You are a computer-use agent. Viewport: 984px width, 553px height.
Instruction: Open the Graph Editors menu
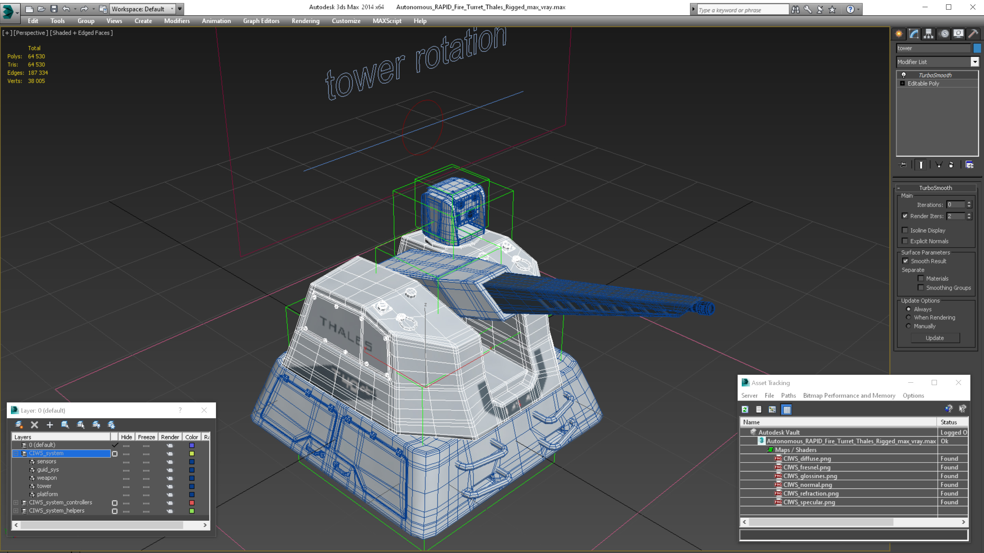pyautogui.click(x=261, y=21)
